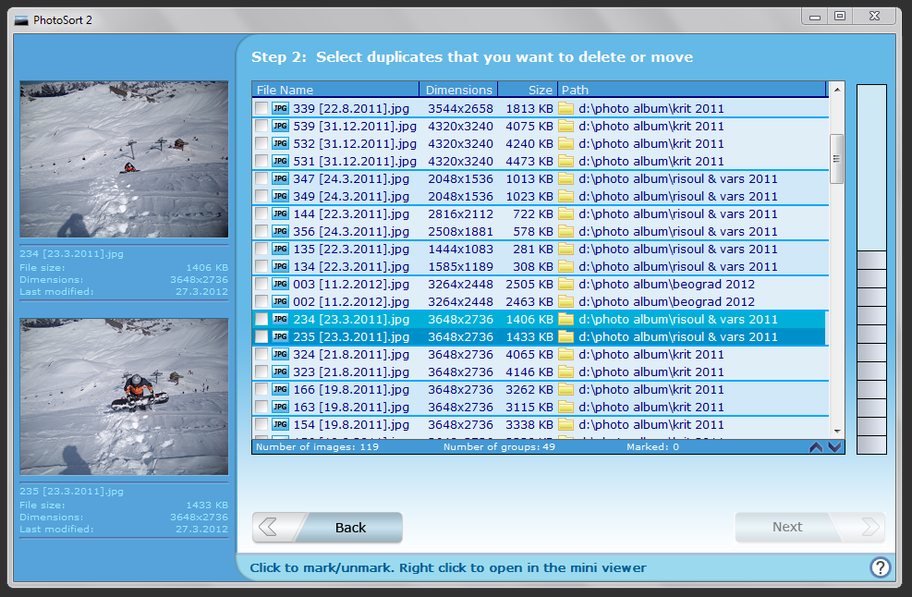Screen dimensions: 912x597
Task: Sort list by Size column header
Action: pos(528,90)
